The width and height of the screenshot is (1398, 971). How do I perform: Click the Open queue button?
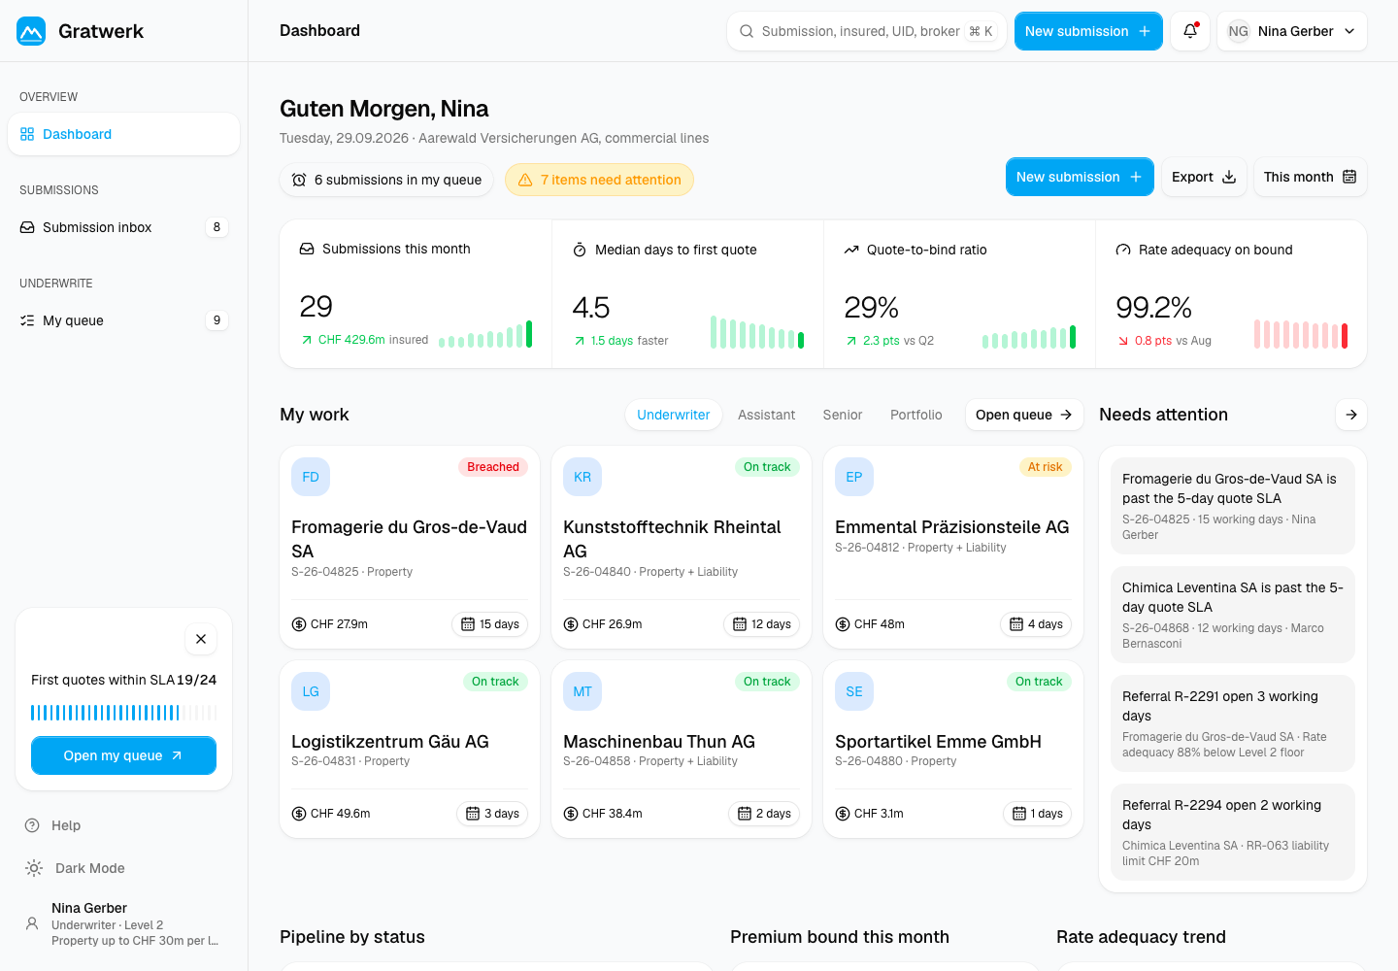coord(1023,415)
